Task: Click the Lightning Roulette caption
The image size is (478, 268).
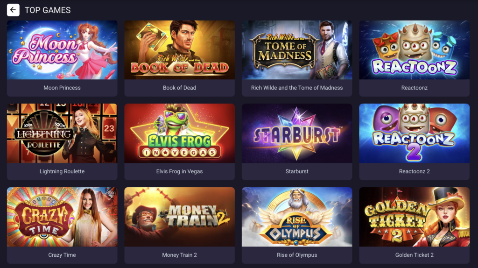Action: point(62,171)
